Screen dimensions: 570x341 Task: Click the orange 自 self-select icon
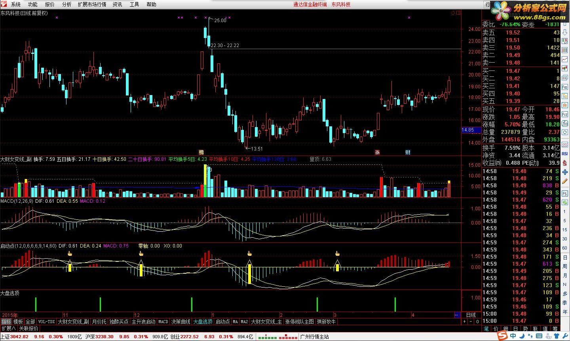point(565,105)
